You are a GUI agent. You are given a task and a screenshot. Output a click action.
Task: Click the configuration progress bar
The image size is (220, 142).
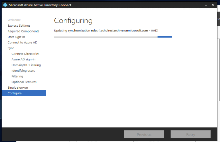[x=113, y=37]
